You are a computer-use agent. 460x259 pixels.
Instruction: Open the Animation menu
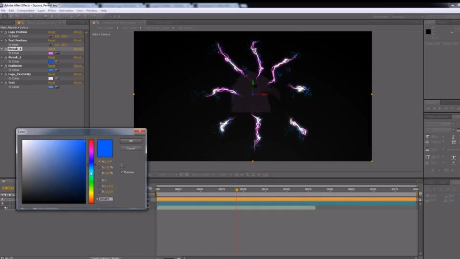pos(66,11)
